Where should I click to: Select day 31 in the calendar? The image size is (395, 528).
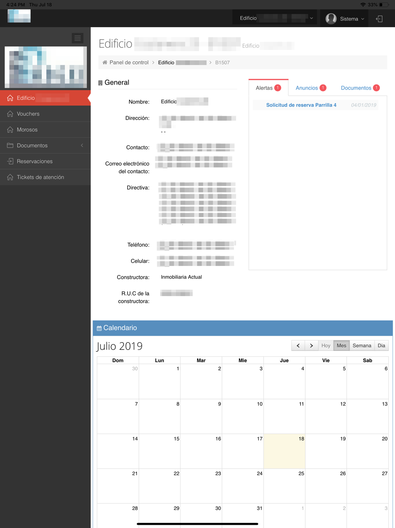coord(243,516)
